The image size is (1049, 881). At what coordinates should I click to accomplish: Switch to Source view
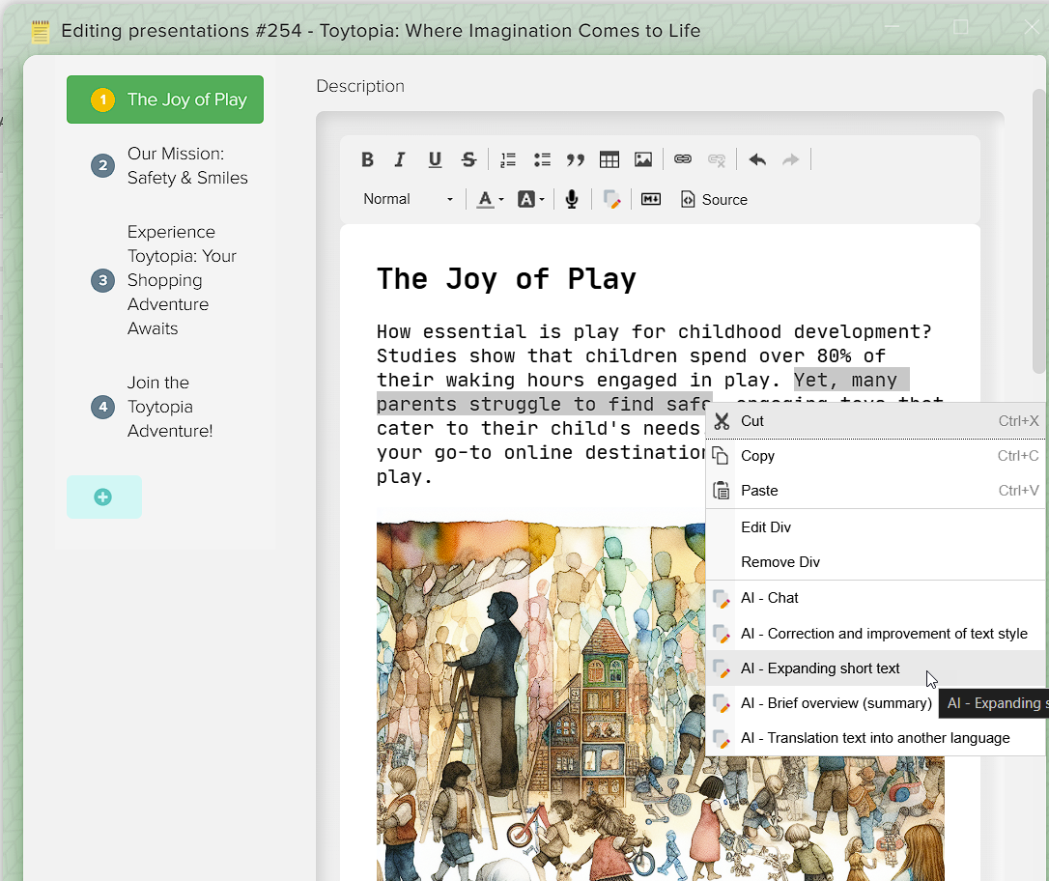coord(714,199)
